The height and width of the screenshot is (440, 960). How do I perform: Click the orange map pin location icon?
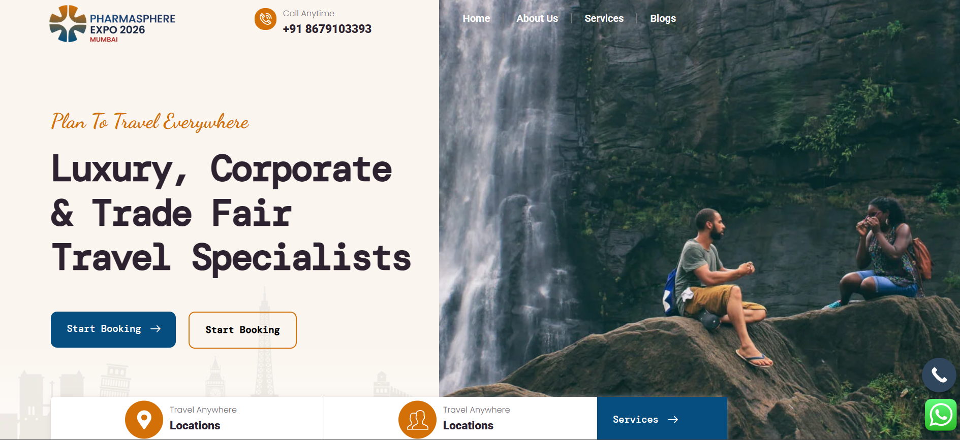click(144, 420)
